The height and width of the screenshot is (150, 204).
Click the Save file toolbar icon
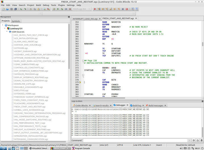pyautogui.click(x=11, y=9)
